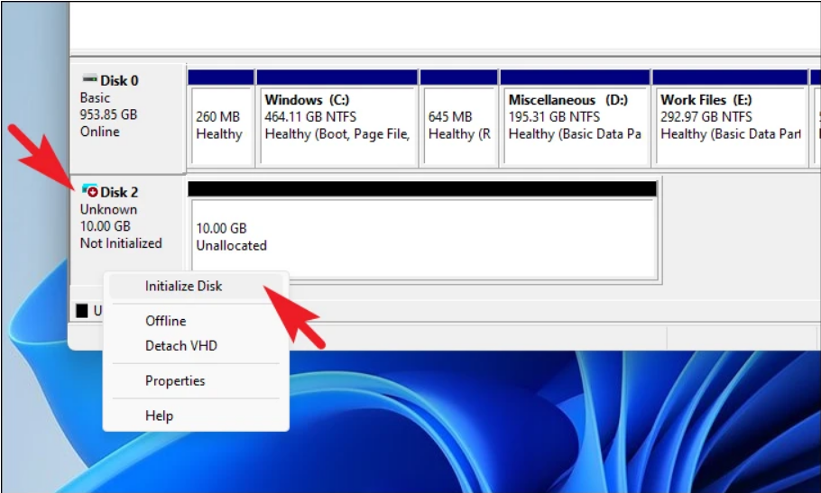Viewport: 821px width, 493px height.
Task: Select the 10.00 GB Unallocated space
Action: click(423, 238)
